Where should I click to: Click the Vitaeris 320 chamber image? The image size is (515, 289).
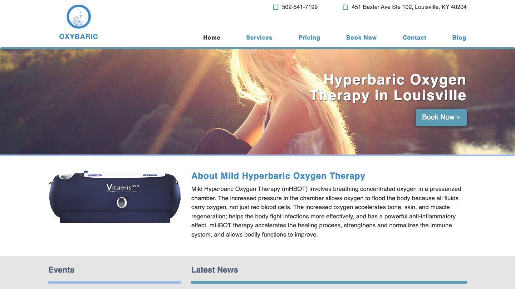click(x=114, y=198)
